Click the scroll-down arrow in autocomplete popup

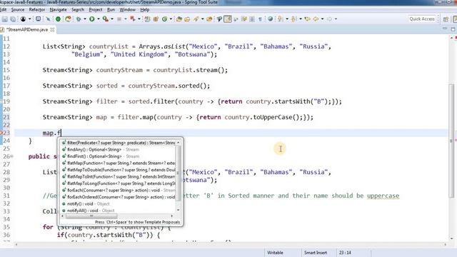pyautogui.click(x=178, y=210)
